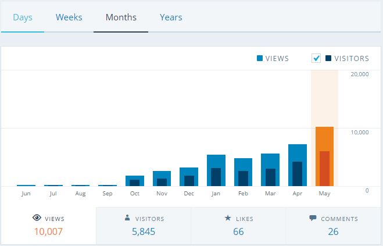Select the April bar in chart
The image size is (383, 246).
tap(297, 165)
